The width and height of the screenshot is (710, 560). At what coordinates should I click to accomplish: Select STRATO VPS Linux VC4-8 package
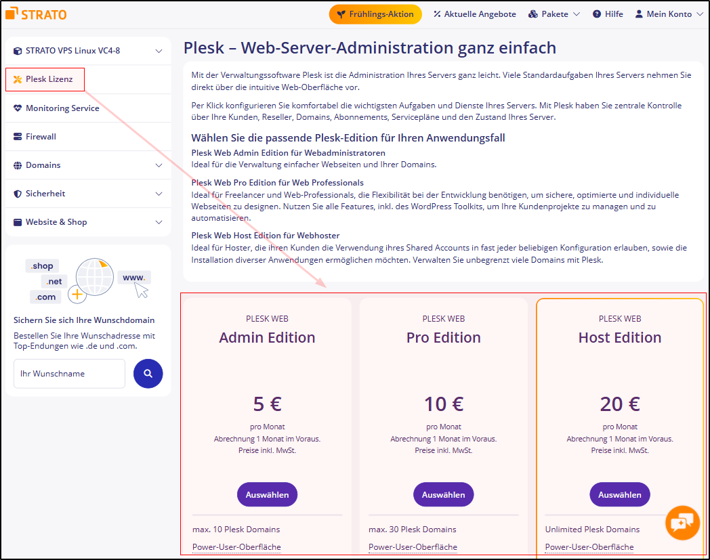tap(88, 51)
